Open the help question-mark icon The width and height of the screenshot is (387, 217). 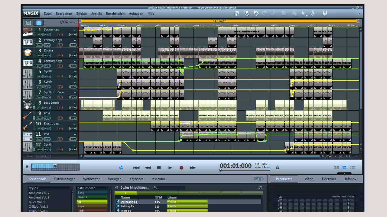325,14
